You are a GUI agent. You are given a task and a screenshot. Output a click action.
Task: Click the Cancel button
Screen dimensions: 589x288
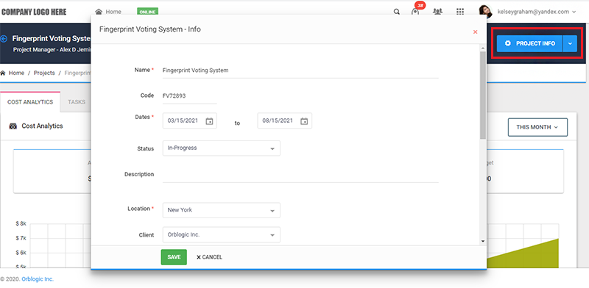(x=209, y=257)
